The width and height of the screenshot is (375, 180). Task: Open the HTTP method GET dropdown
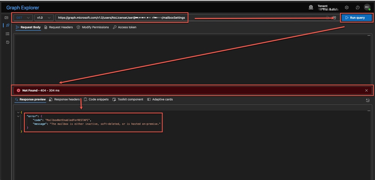pos(23,18)
